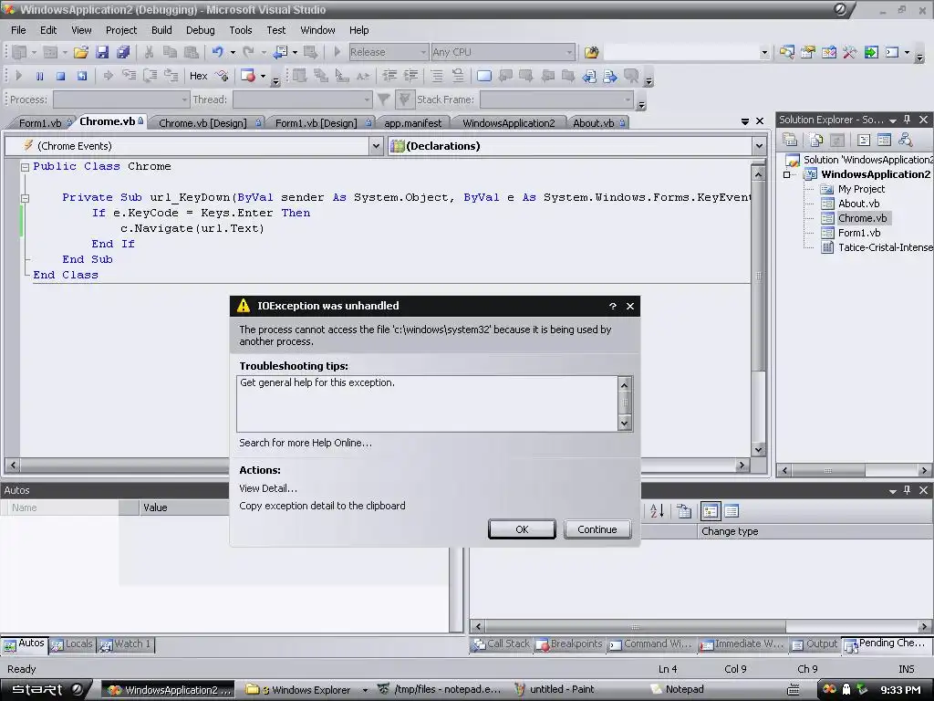The width and height of the screenshot is (934, 701).
Task: Click the QuickWatch glasses icon
Action: click(223, 76)
